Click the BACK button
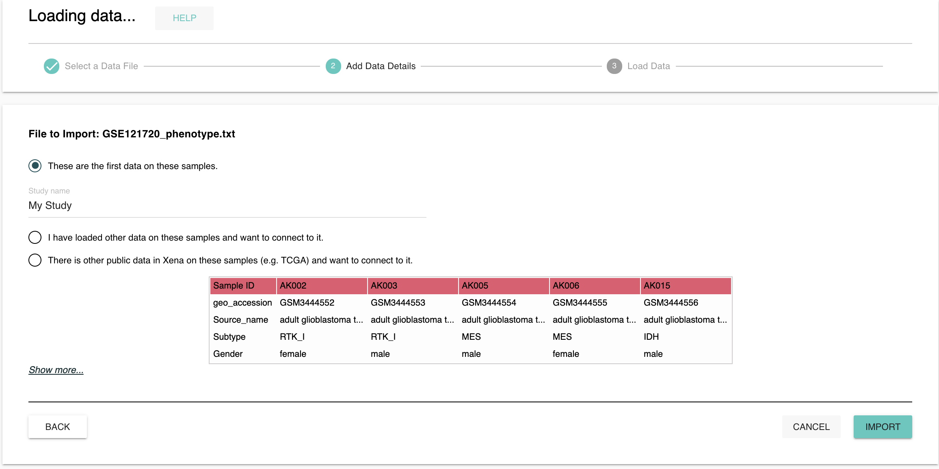Image resolution: width=939 pixels, height=469 pixels. point(58,427)
